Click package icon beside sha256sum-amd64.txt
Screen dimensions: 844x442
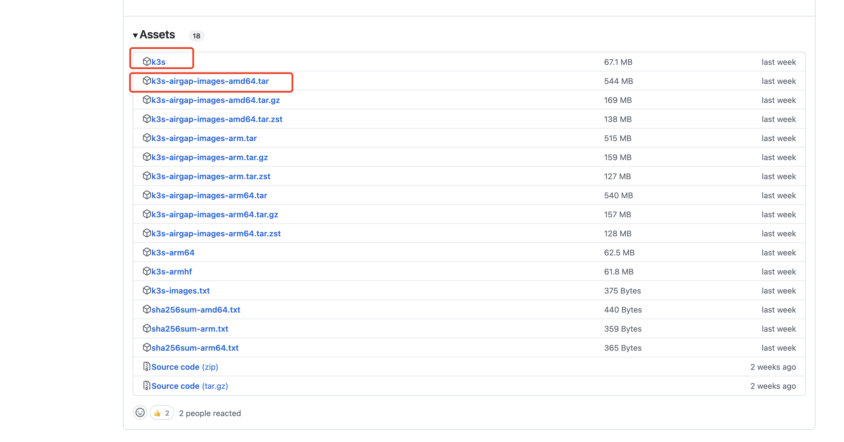tap(146, 309)
